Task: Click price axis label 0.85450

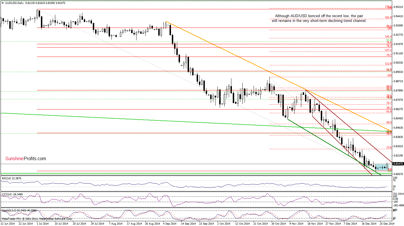Action: pyautogui.click(x=398, y=118)
